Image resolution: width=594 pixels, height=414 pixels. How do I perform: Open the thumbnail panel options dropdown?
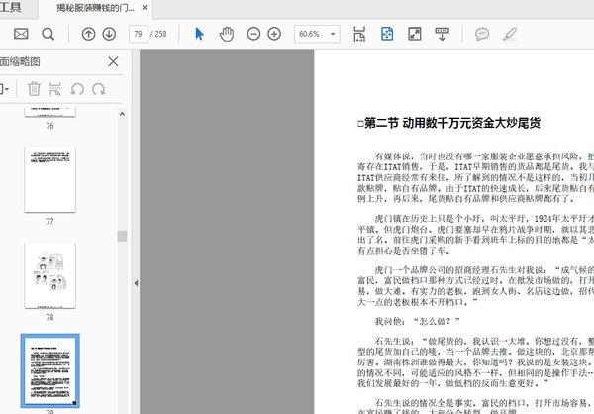pyautogui.click(x=6, y=89)
